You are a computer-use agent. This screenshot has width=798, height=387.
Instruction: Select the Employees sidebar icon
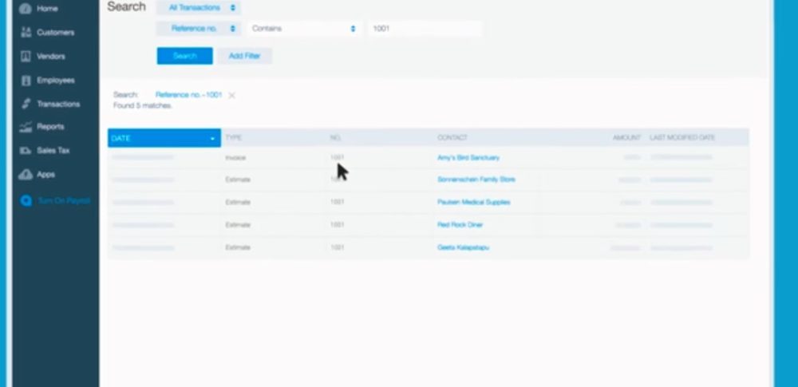click(x=26, y=81)
